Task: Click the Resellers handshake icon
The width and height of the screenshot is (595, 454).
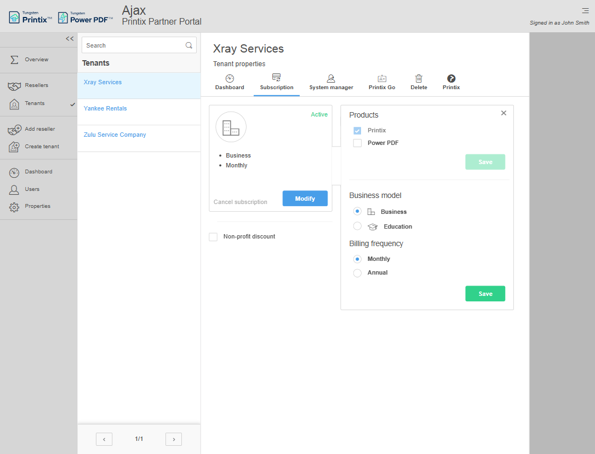Action: [x=15, y=86]
